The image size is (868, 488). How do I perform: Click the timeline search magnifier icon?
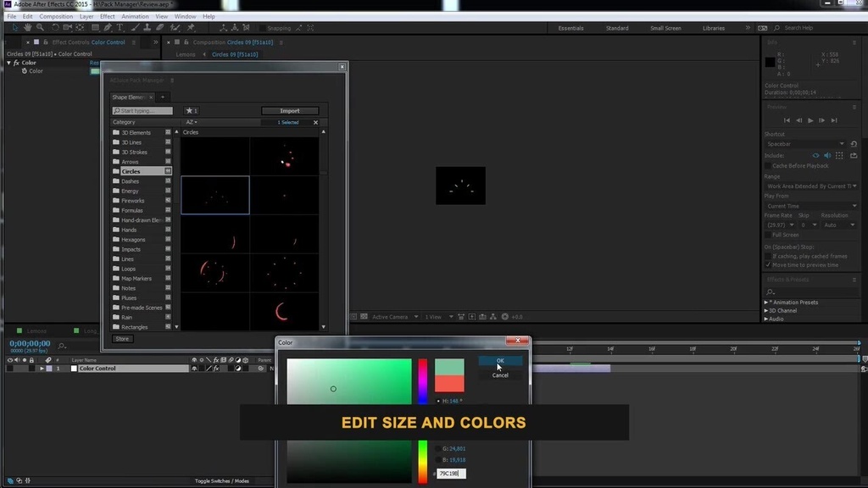(x=62, y=346)
